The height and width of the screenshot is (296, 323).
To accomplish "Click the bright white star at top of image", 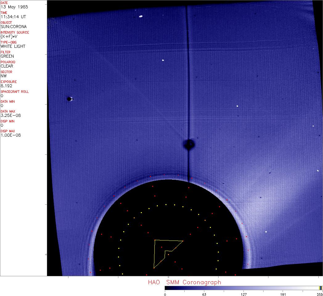I will click(x=141, y=16).
